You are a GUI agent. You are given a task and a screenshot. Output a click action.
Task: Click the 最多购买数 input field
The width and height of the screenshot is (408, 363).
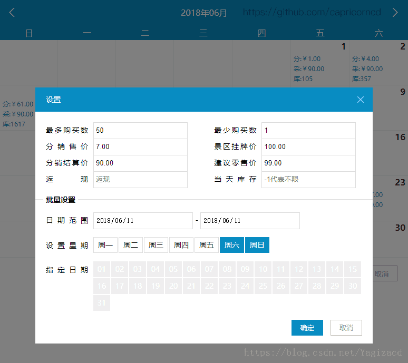point(141,131)
